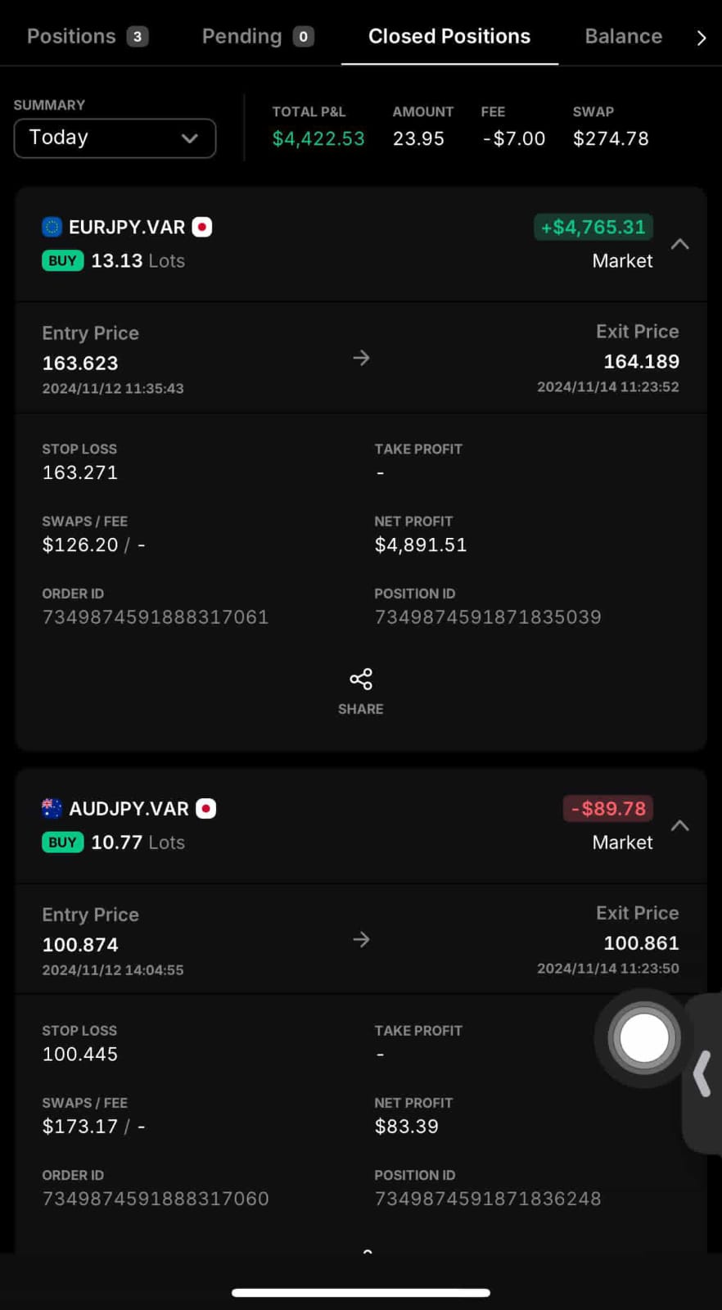Tap the Share icon for EURJPY position
722x1310 pixels.
[x=360, y=680]
